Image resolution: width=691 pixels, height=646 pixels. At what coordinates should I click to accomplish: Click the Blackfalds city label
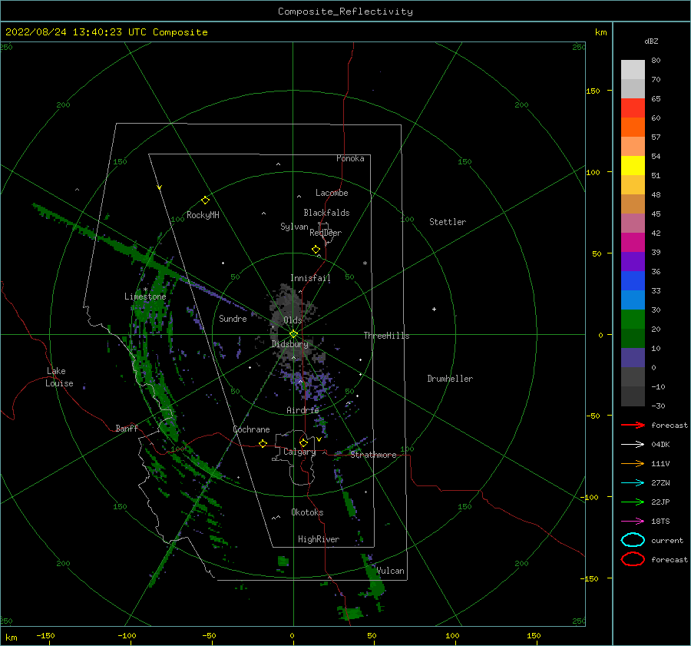326,213
